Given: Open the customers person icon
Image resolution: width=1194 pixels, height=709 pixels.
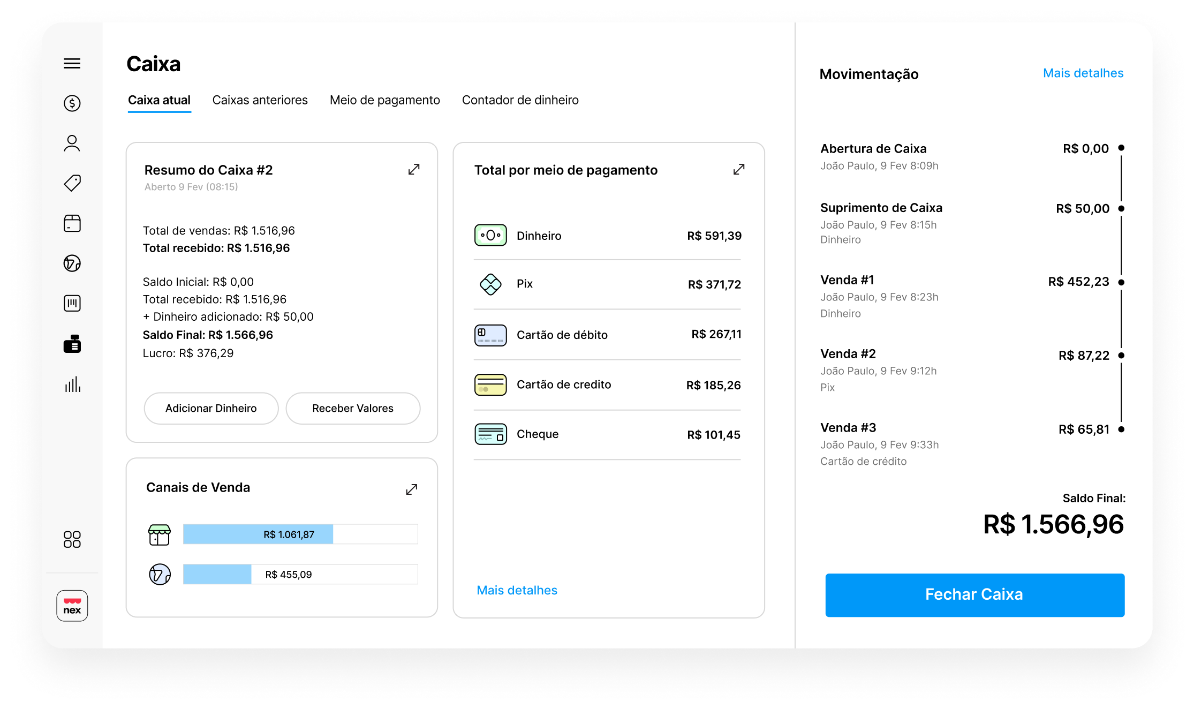Looking at the screenshot, I should tap(72, 143).
